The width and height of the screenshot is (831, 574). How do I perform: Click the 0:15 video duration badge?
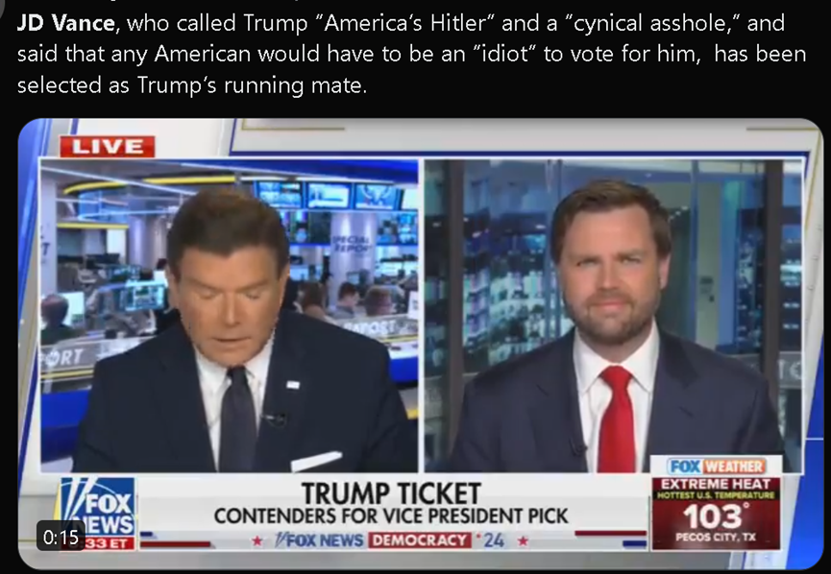pos(61,538)
